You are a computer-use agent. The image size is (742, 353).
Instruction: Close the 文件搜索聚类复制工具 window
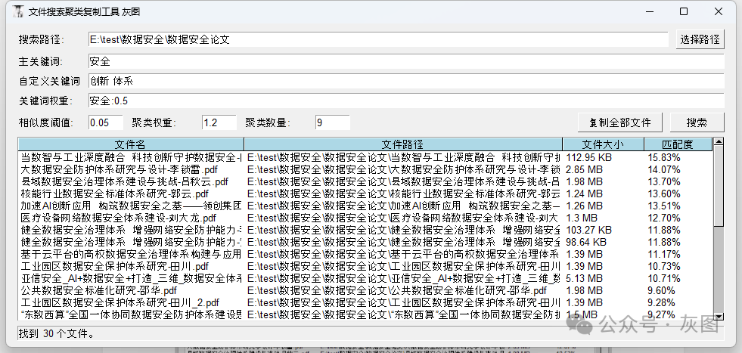(719, 12)
